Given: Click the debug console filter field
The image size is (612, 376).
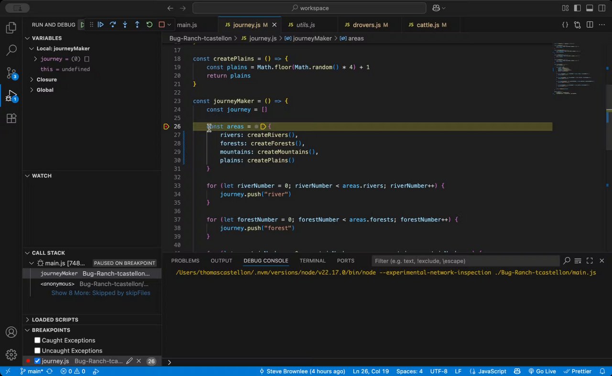Looking at the screenshot, I should 465,261.
